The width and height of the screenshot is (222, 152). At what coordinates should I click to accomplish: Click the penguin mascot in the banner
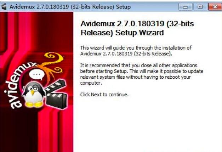[34, 95]
